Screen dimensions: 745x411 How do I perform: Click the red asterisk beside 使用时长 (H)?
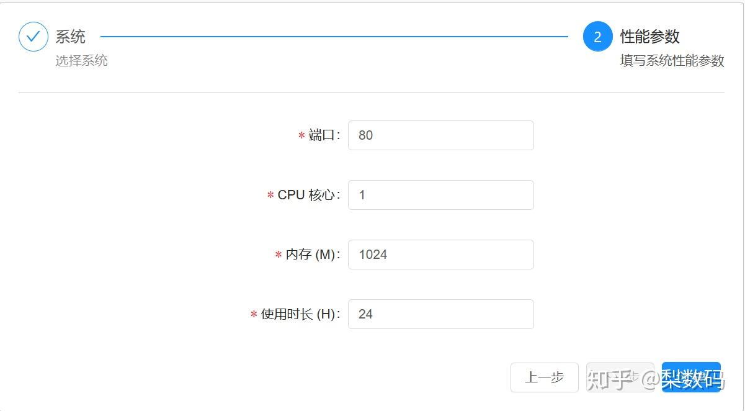pos(254,315)
